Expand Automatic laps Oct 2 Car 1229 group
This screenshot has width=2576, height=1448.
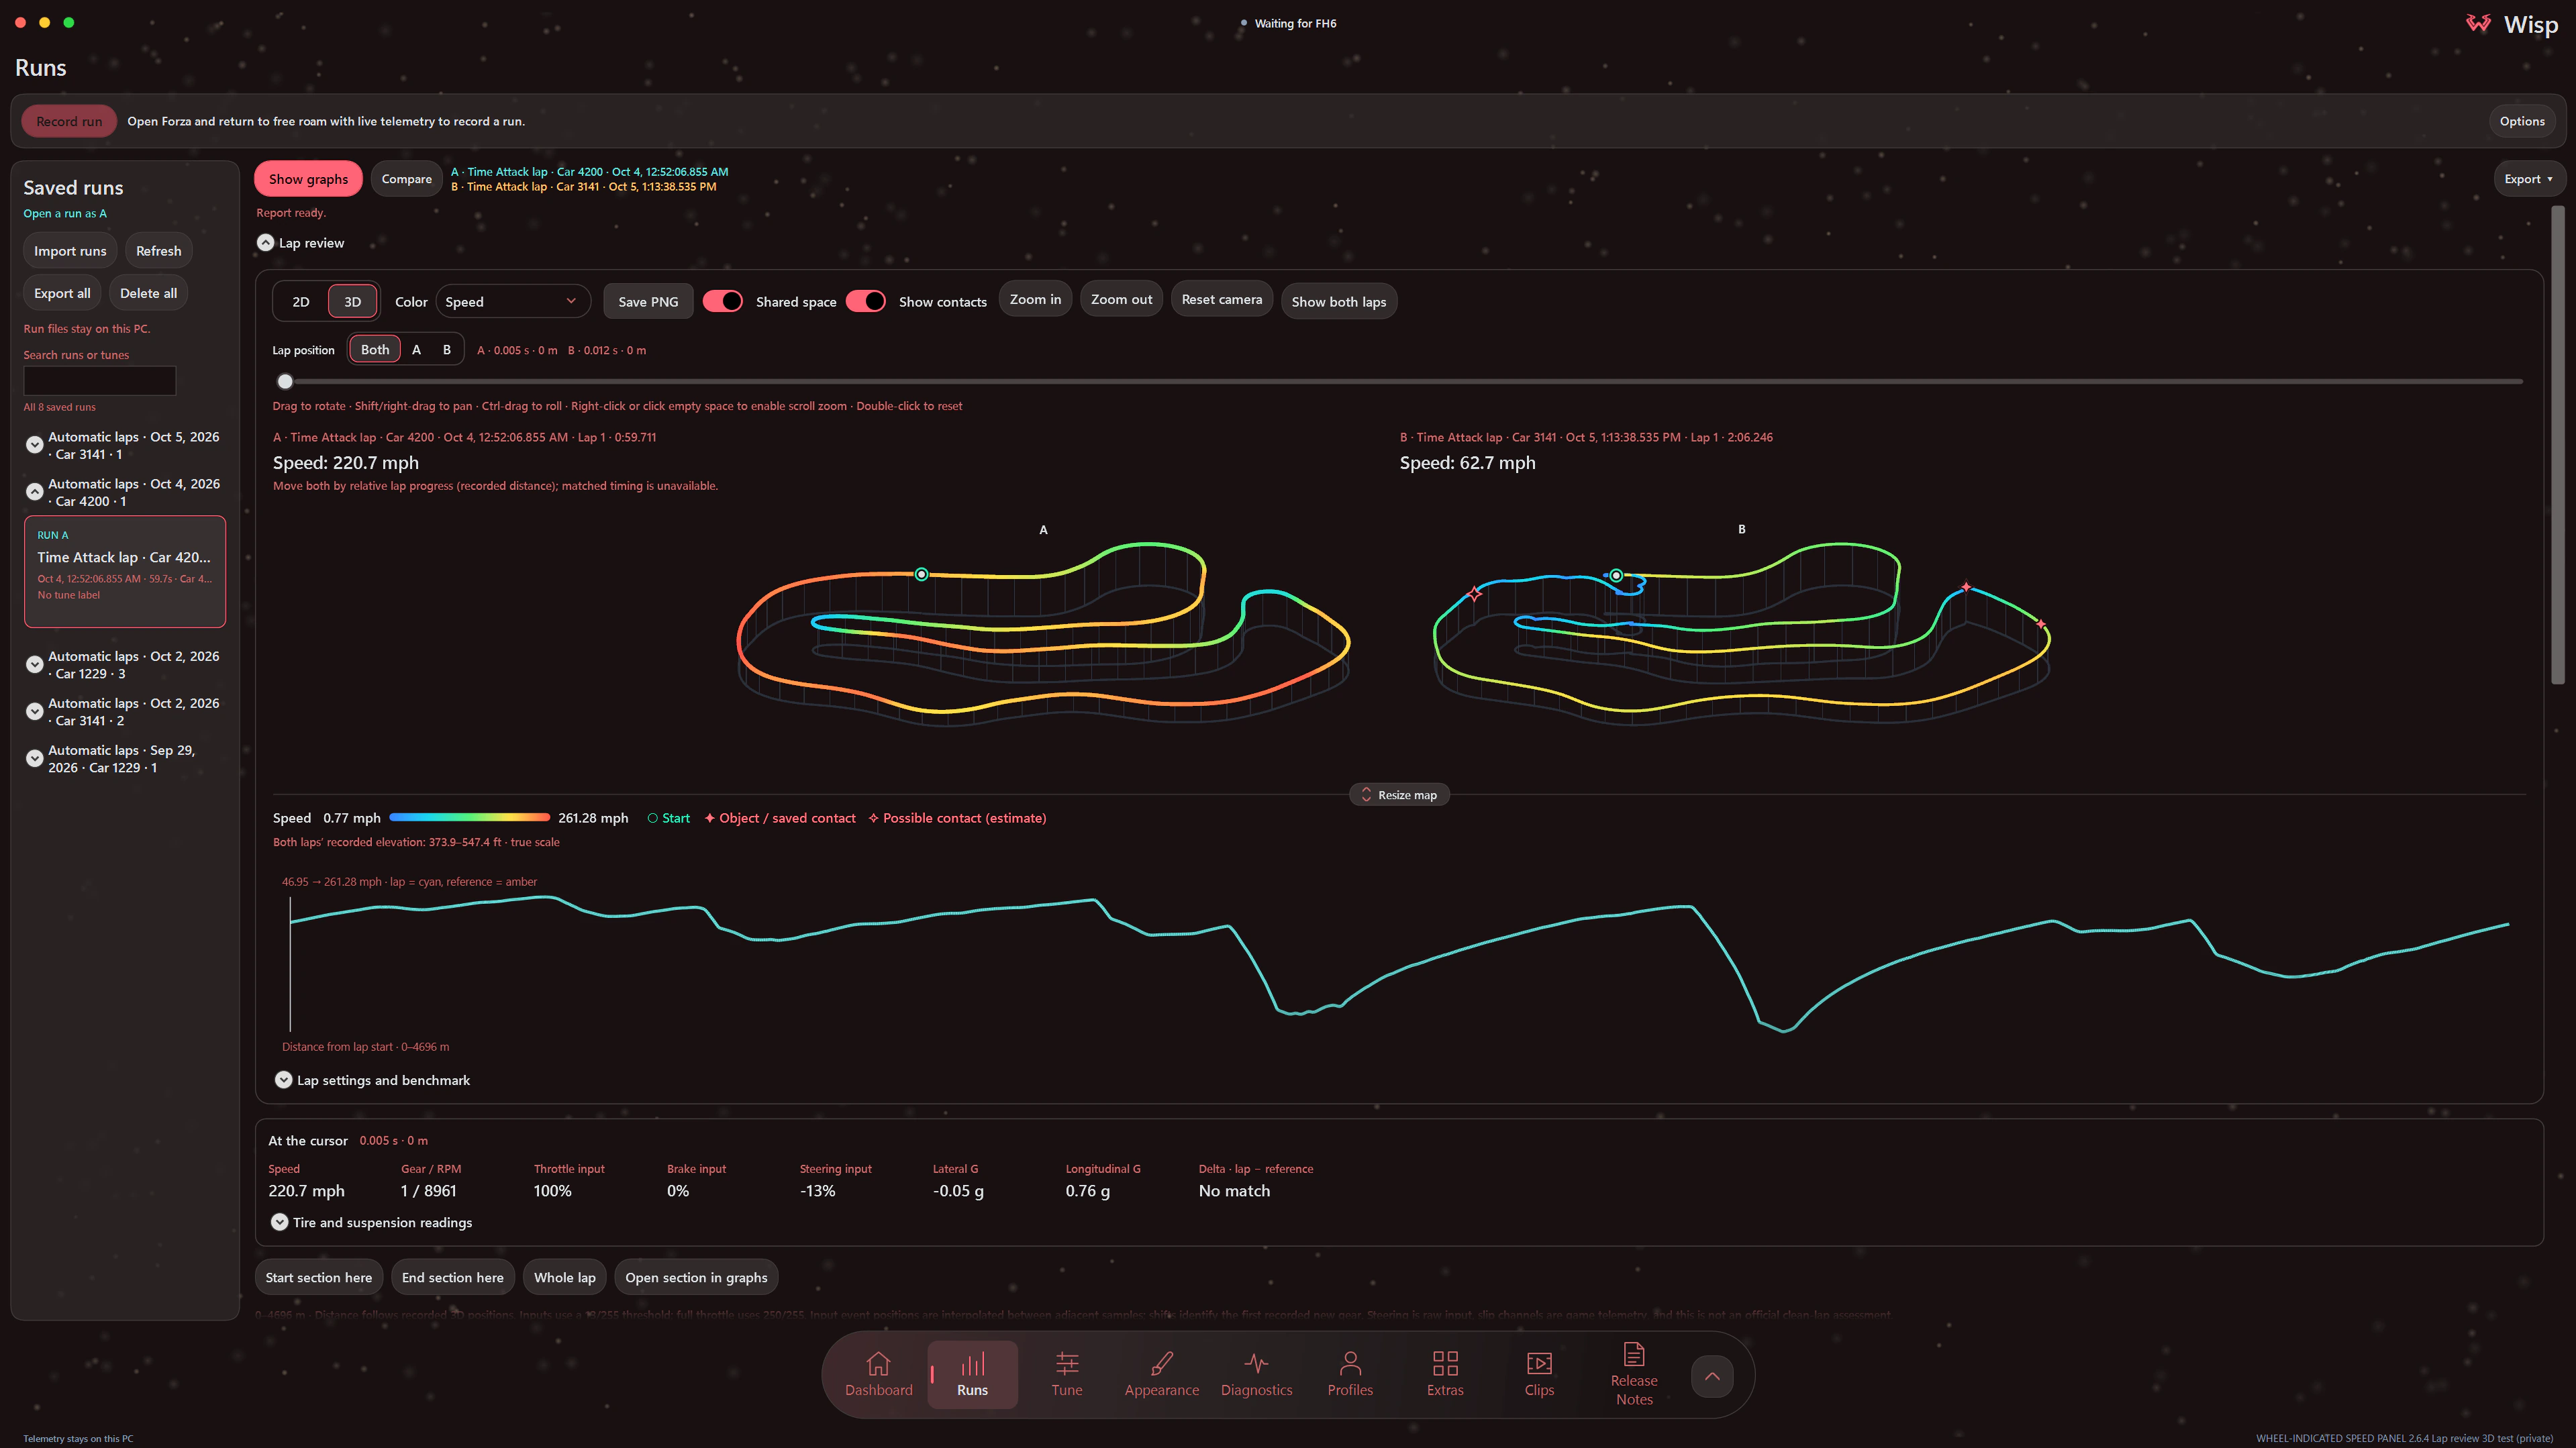(x=34, y=664)
